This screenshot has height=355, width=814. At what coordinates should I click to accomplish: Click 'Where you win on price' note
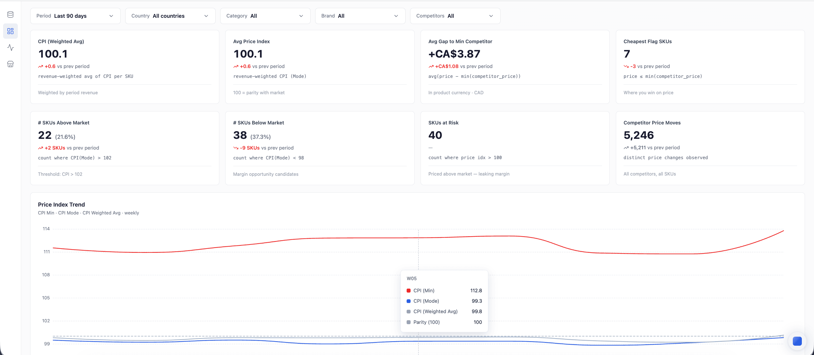coord(648,93)
